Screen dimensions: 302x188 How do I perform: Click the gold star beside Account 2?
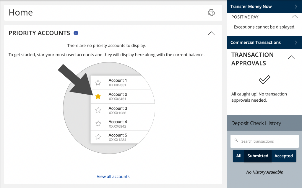(98, 96)
